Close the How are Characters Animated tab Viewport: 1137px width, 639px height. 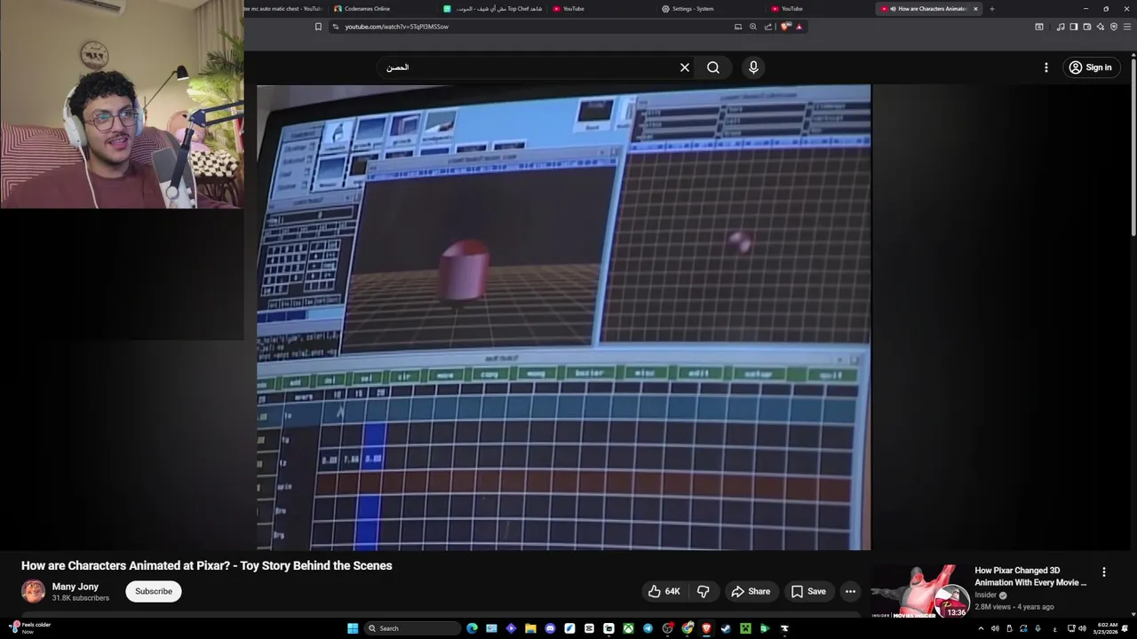click(975, 9)
